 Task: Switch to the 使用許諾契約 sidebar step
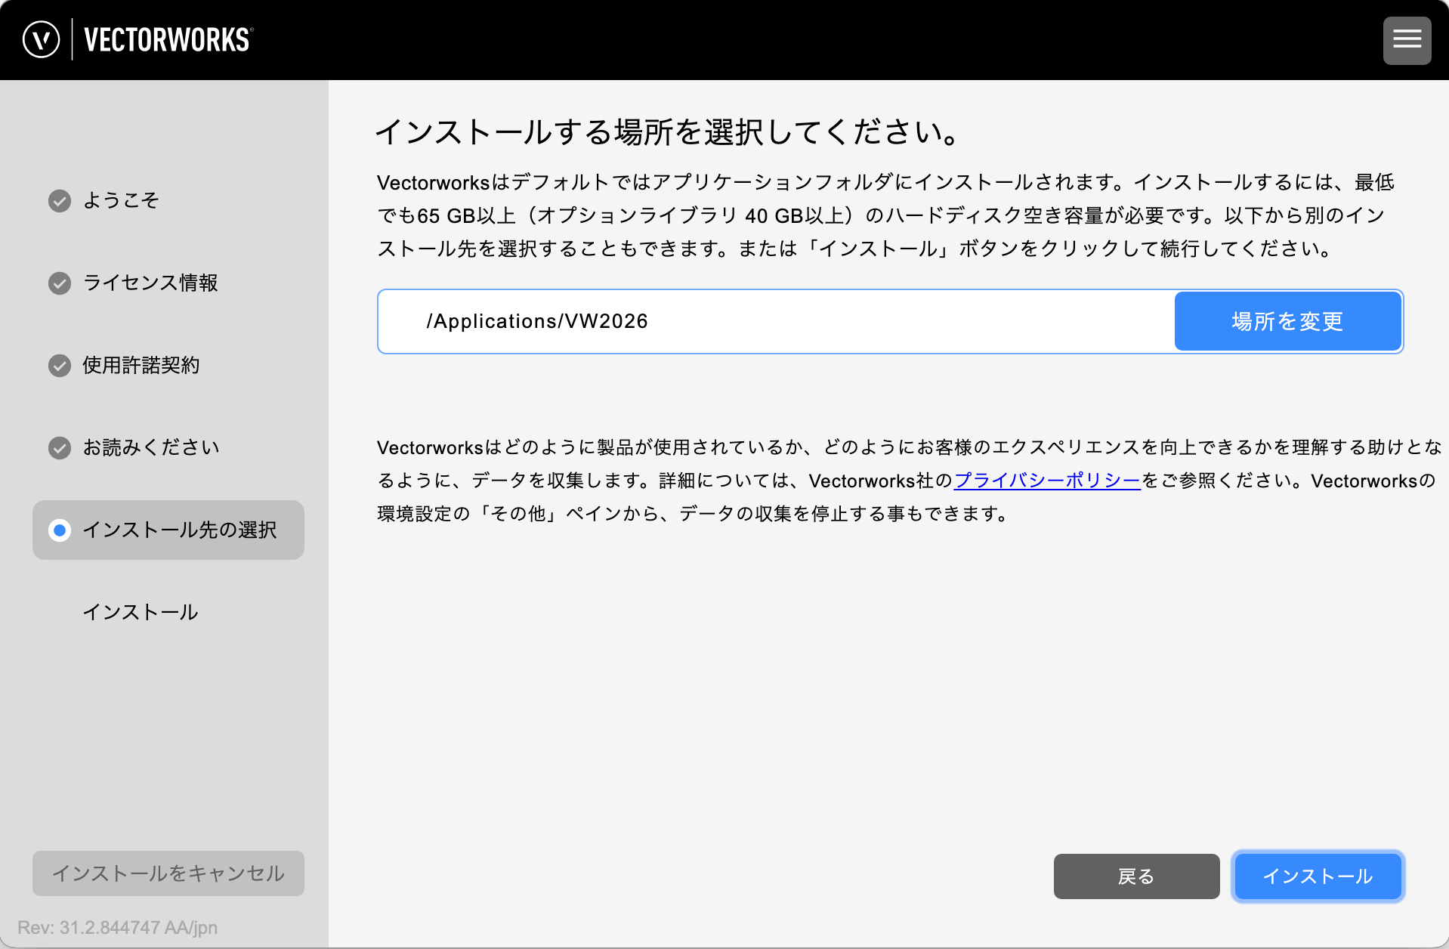pyautogui.click(x=141, y=365)
